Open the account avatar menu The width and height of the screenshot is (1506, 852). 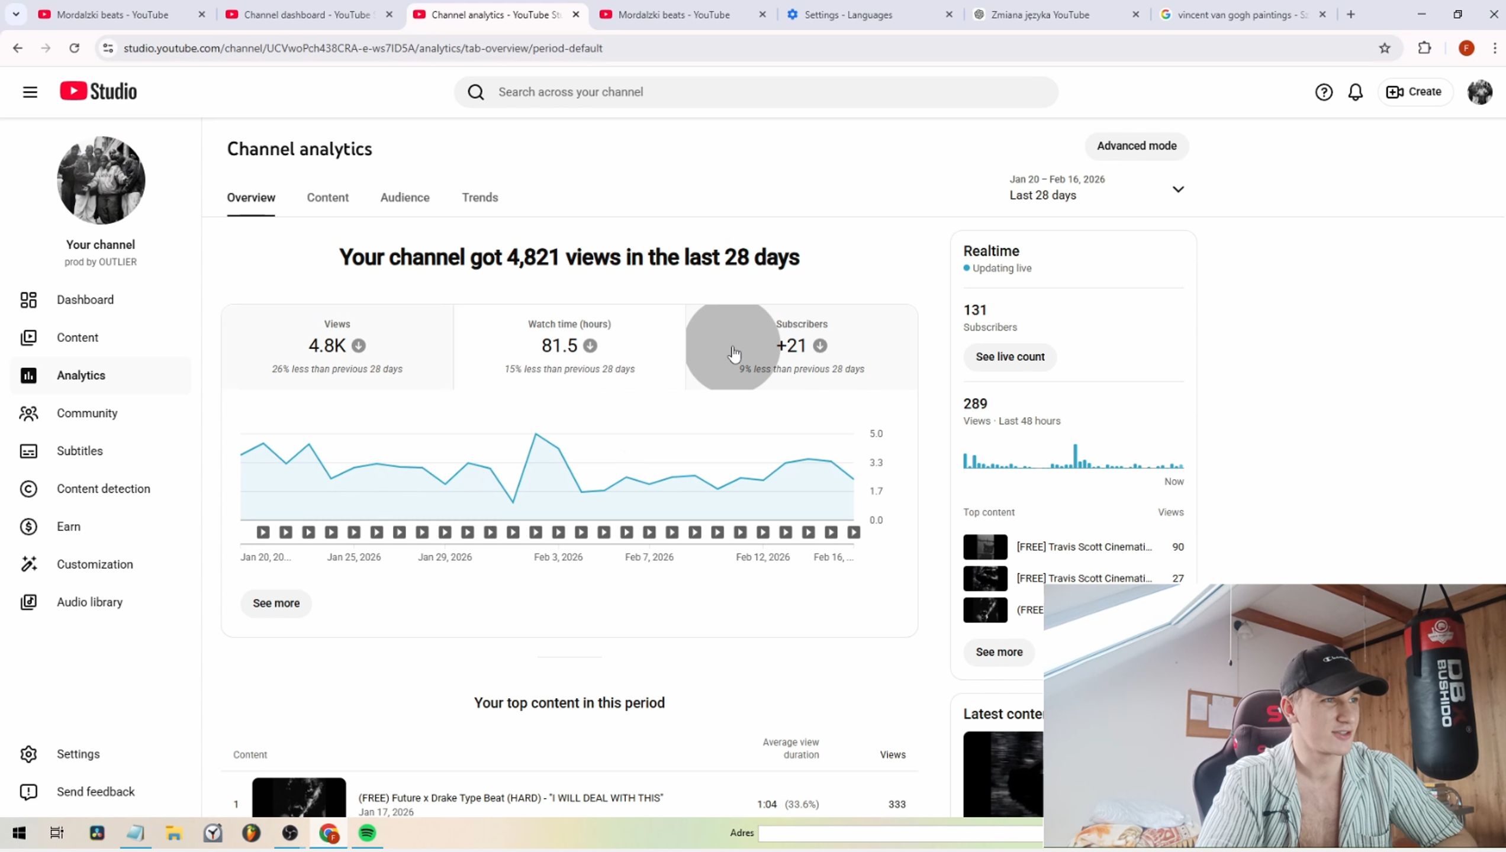pyautogui.click(x=1479, y=92)
